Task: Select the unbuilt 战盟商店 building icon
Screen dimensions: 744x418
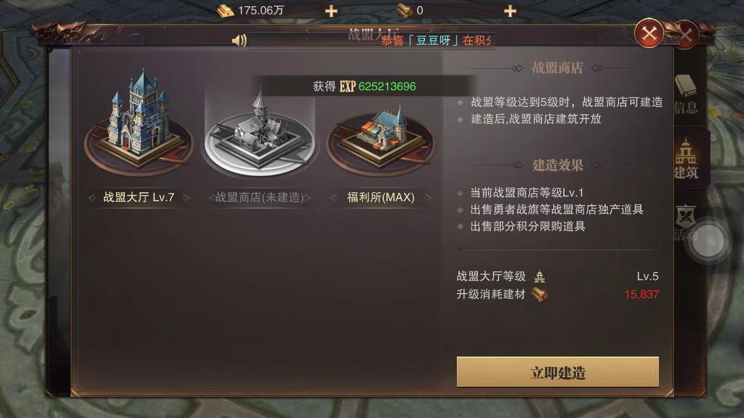Action: click(260, 135)
